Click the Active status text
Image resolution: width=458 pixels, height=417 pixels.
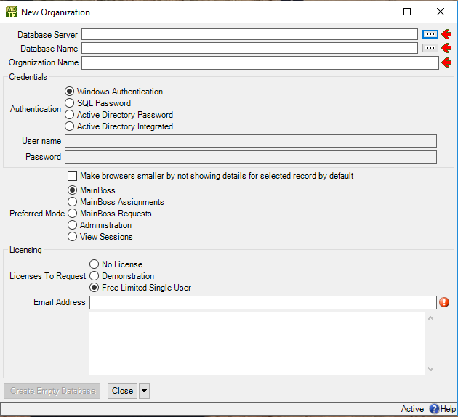412,409
